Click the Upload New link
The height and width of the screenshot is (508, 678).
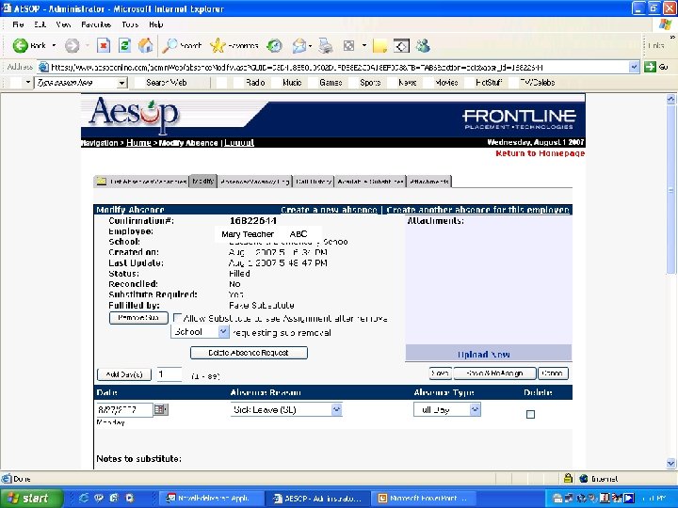[x=483, y=355]
